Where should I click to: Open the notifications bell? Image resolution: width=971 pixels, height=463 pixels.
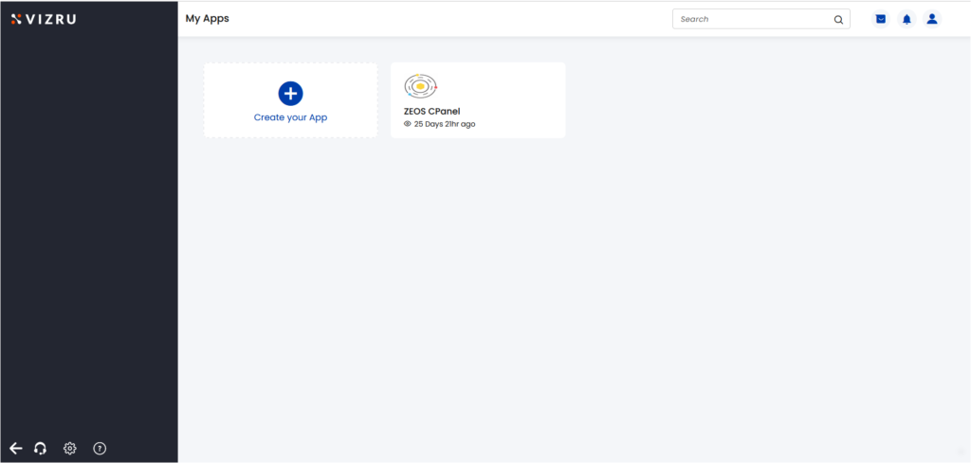[907, 19]
